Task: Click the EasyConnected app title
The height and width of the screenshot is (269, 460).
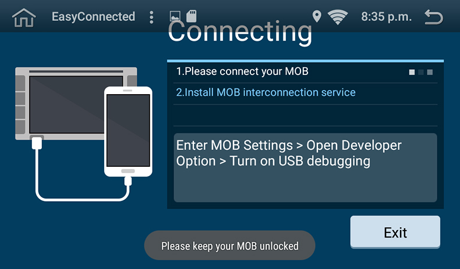Action: [x=93, y=17]
